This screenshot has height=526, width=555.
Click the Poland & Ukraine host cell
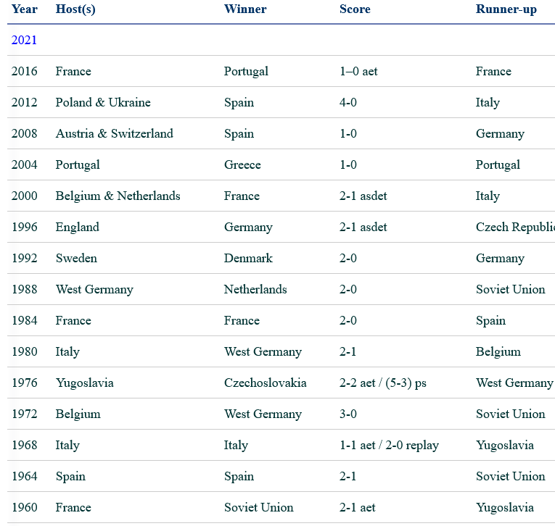coord(103,103)
